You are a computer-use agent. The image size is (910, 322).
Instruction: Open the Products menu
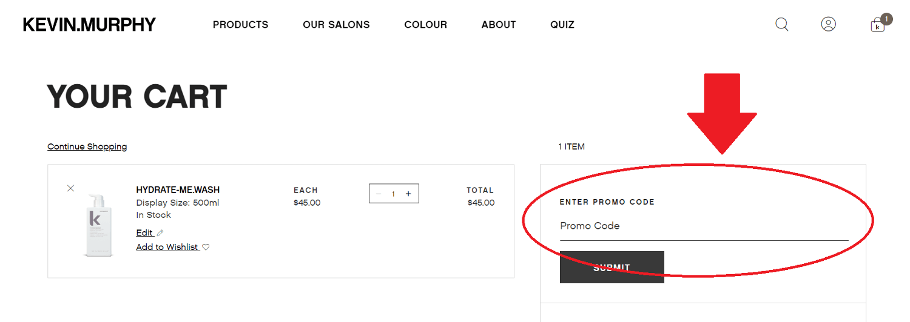(240, 25)
